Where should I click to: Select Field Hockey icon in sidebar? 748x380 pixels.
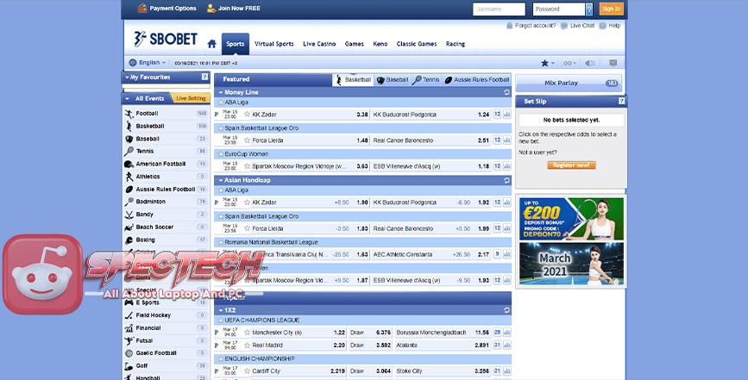[129, 315]
